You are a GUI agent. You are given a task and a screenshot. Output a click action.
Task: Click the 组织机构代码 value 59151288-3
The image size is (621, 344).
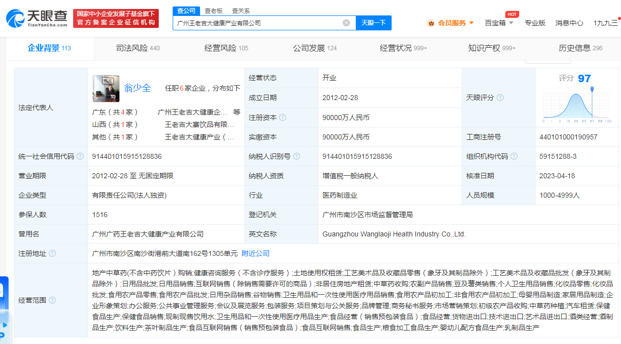pos(558,156)
